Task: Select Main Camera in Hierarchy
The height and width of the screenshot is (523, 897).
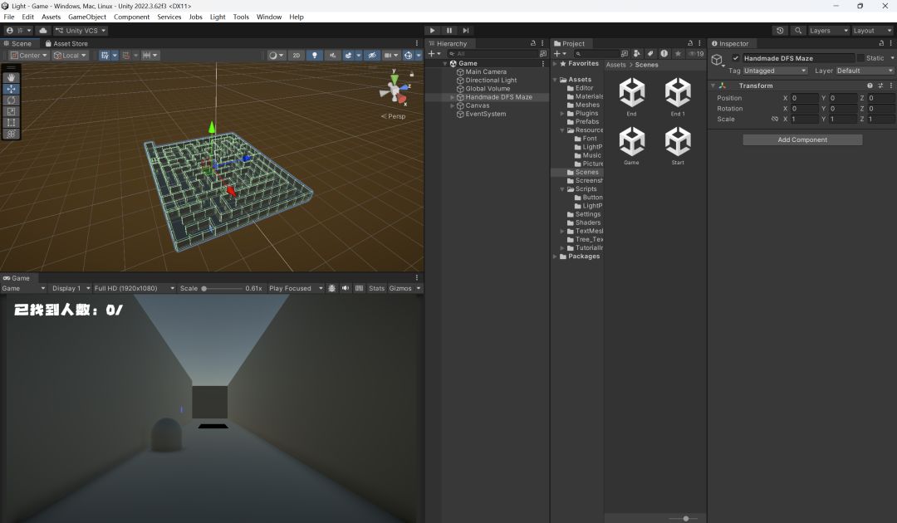Action: (x=486, y=72)
